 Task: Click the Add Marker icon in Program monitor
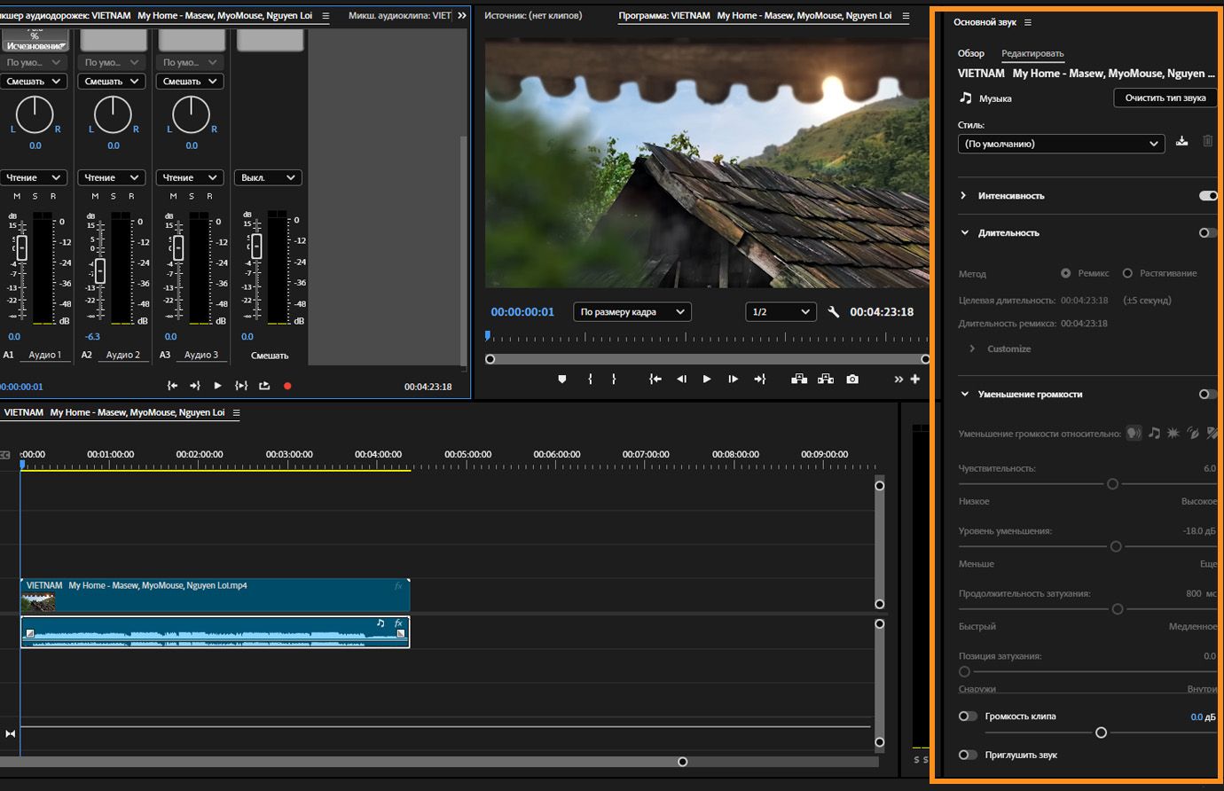(561, 379)
